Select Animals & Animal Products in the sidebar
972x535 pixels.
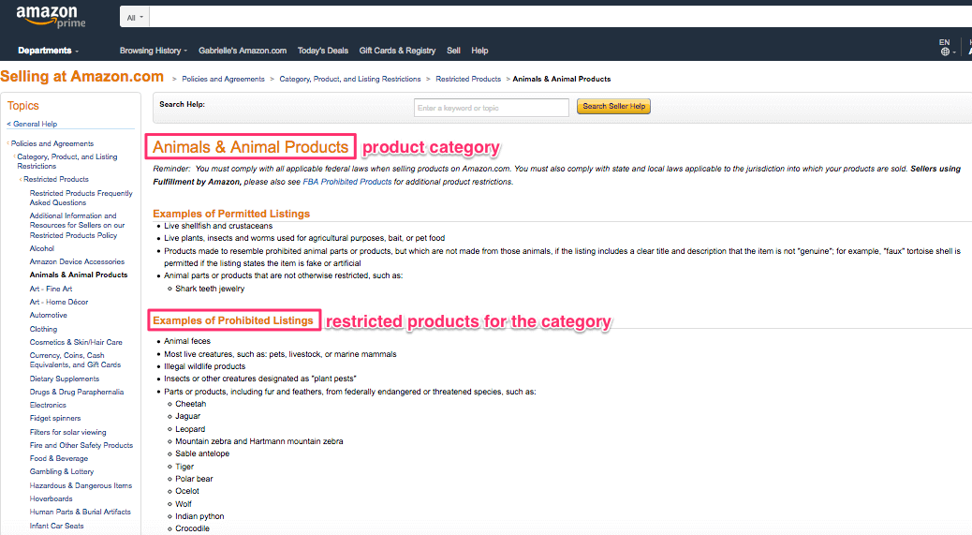click(x=78, y=275)
